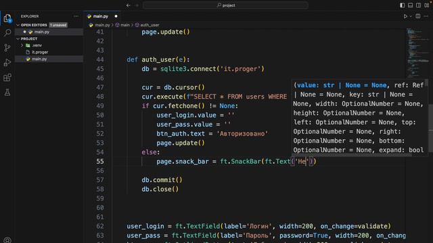Click 'user_login.value' on line 50
433x243 pixels.
[x=187, y=115]
